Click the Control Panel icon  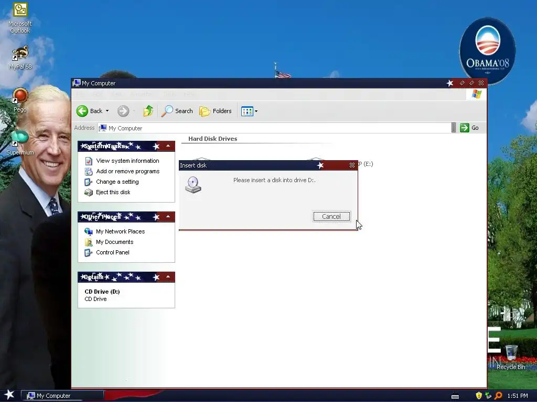click(88, 253)
